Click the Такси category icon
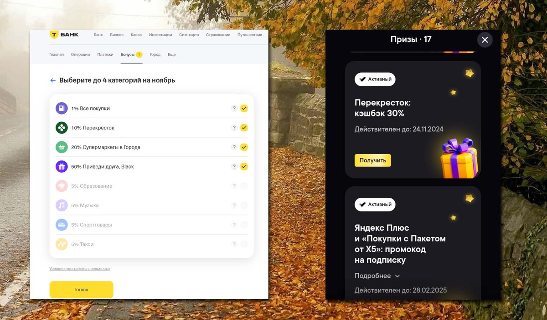 62,244
